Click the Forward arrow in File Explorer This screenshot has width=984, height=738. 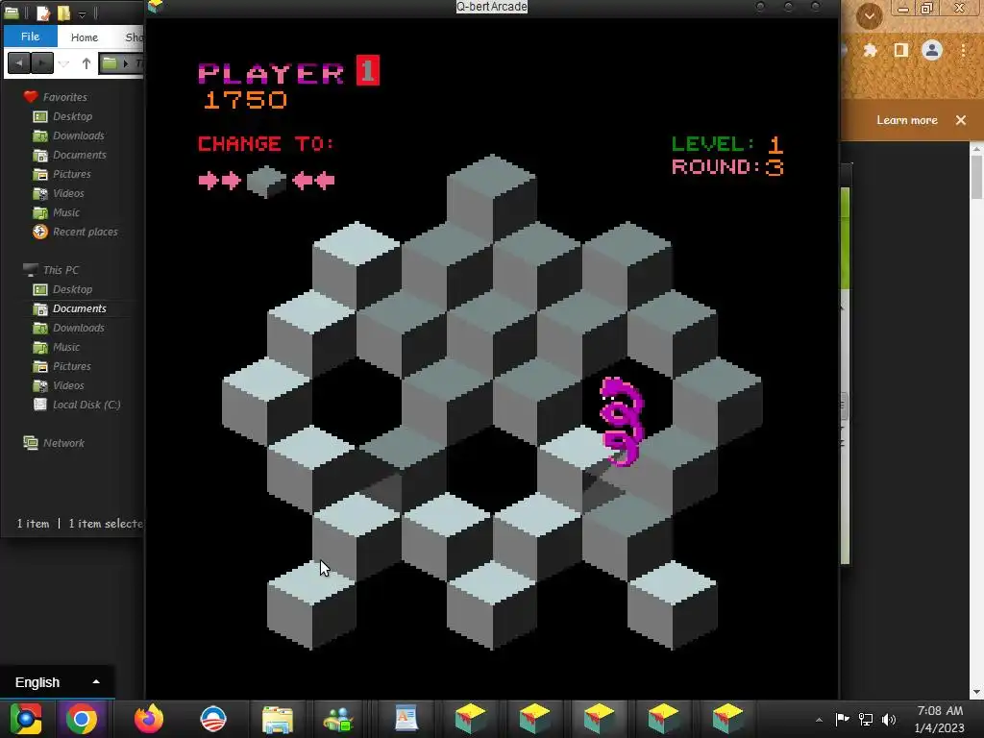click(42, 62)
